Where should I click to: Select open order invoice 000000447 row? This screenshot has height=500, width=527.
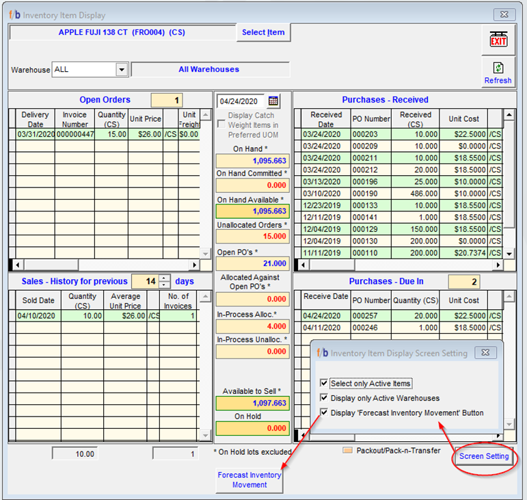point(75,135)
